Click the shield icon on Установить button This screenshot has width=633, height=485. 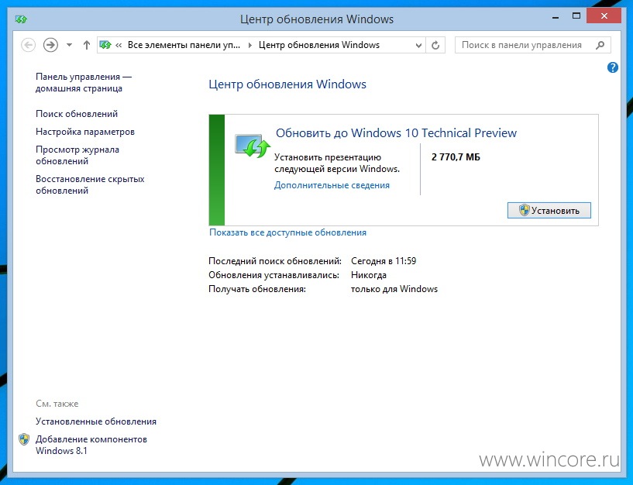point(524,211)
